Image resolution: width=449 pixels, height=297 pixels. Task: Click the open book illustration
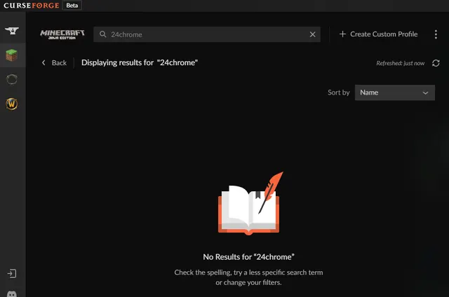pyautogui.click(x=249, y=205)
